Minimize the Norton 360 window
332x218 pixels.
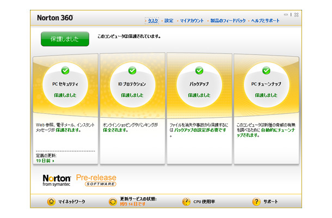pos(286,15)
